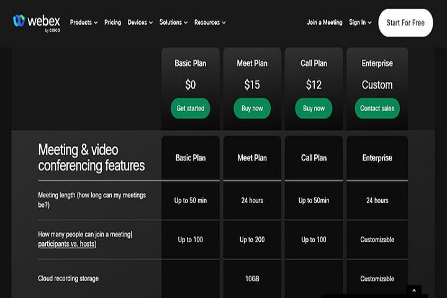The image size is (447, 298).
Task: Open the participants vs. hosts link
Action: [67, 244]
